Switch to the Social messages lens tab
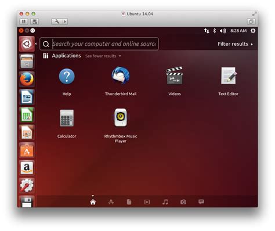The image size is (275, 231). (x=201, y=202)
